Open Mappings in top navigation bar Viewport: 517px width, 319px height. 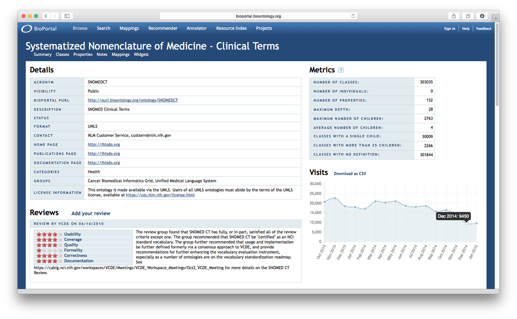129,28
